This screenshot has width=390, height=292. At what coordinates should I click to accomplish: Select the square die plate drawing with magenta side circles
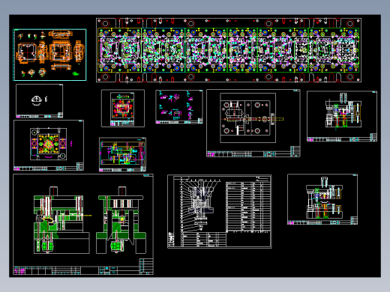click(49, 145)
